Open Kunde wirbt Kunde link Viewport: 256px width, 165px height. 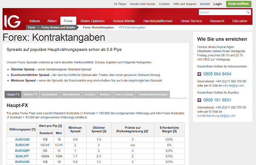point(143,4)
